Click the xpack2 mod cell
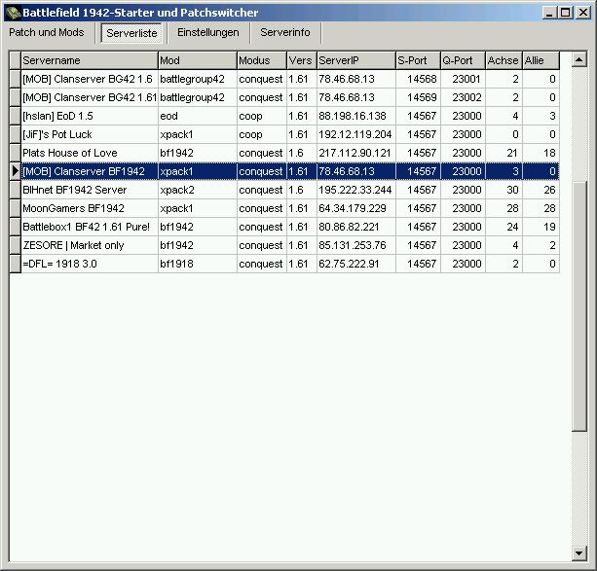597x571 pixels. (198, 190)
